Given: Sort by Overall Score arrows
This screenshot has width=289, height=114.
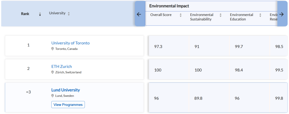Looking at the screenshot, I should (181, 15).
